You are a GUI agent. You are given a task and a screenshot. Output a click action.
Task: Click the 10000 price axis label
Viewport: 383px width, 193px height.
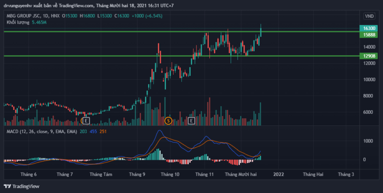(369, 80)
